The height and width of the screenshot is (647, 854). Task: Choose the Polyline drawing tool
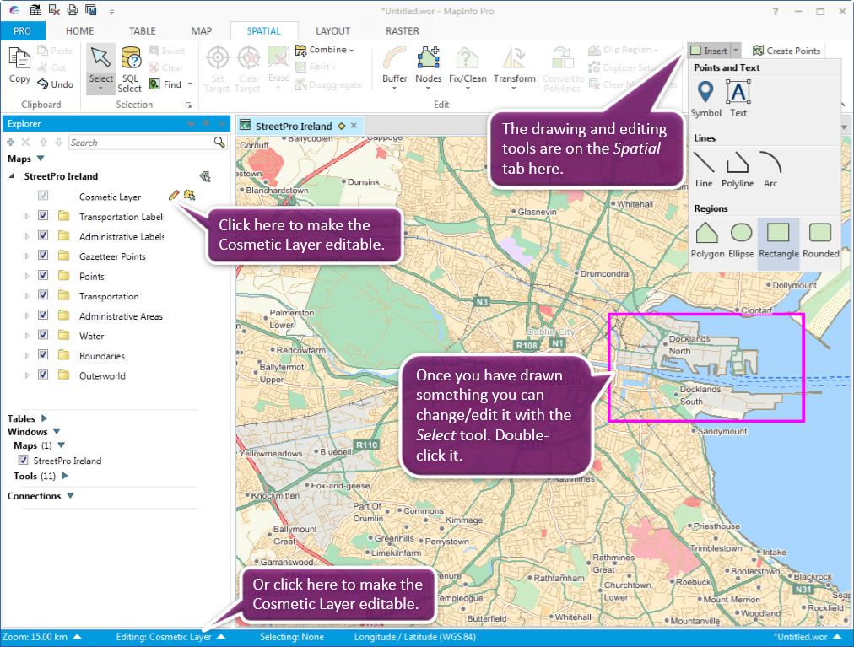click(738, 170)
